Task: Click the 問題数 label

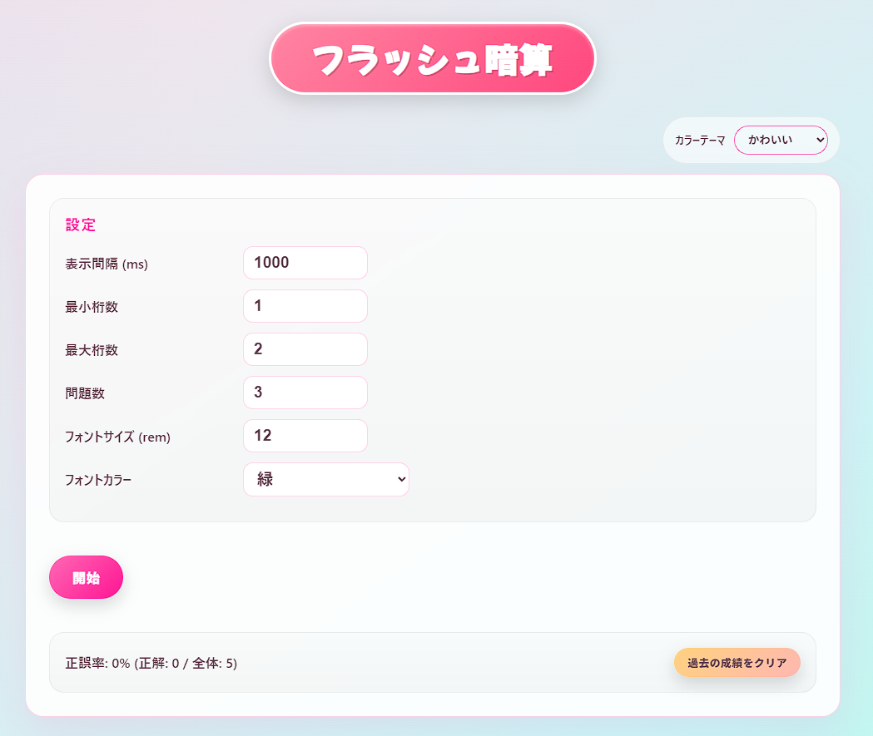Action: click(x=85, y=393)
